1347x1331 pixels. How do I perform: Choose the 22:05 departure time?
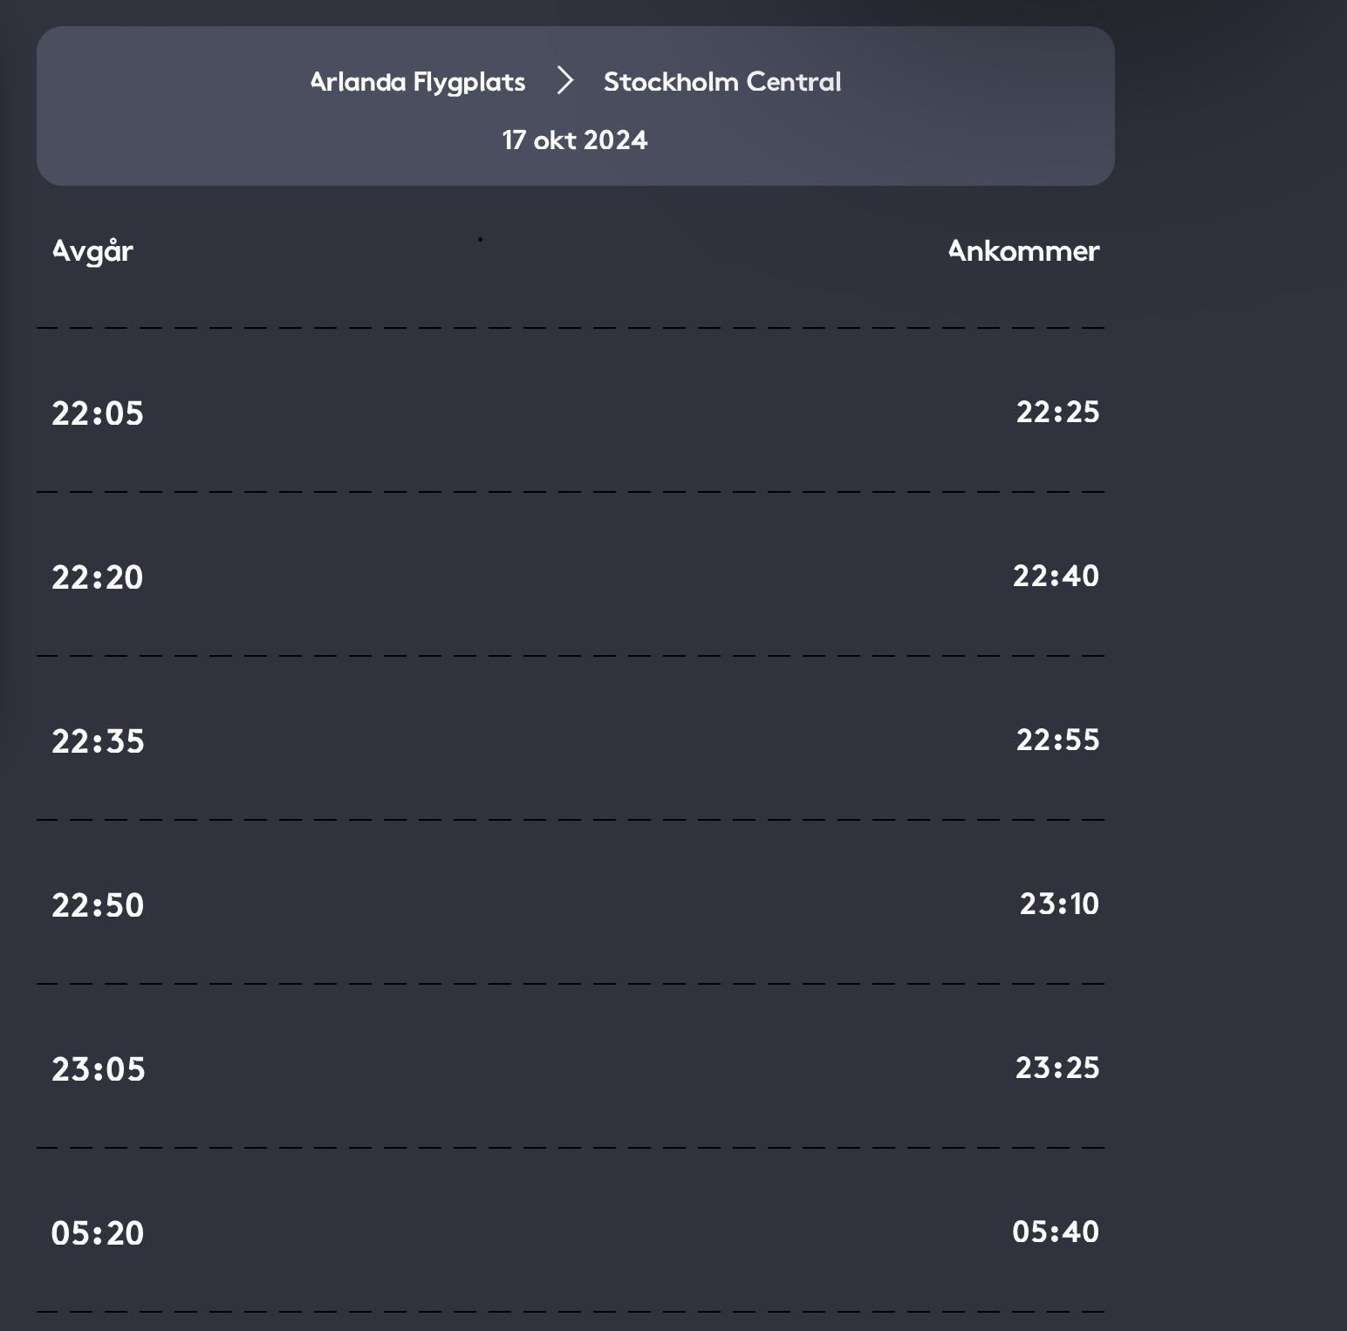point(98,413)
